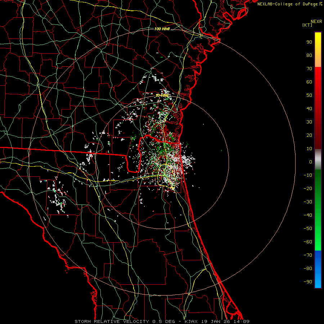Viewport: 324px width, 324px height.
Task: Click the 30 value on the velocity scale
Action: (x=309, y=122)
